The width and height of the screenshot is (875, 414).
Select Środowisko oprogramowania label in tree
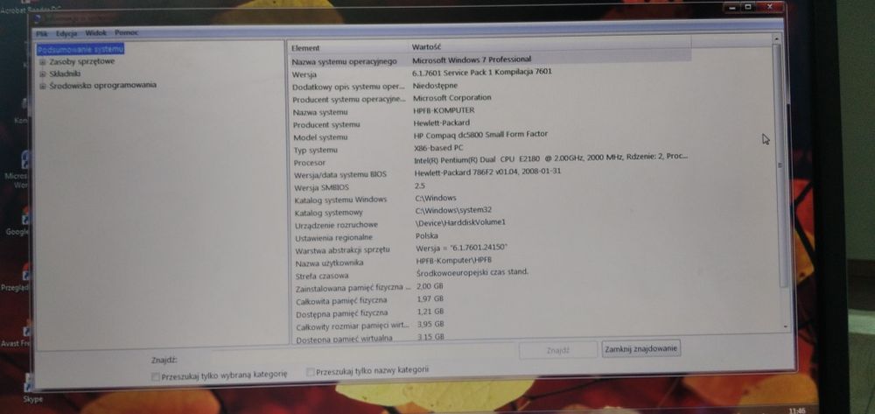[102, 85]
